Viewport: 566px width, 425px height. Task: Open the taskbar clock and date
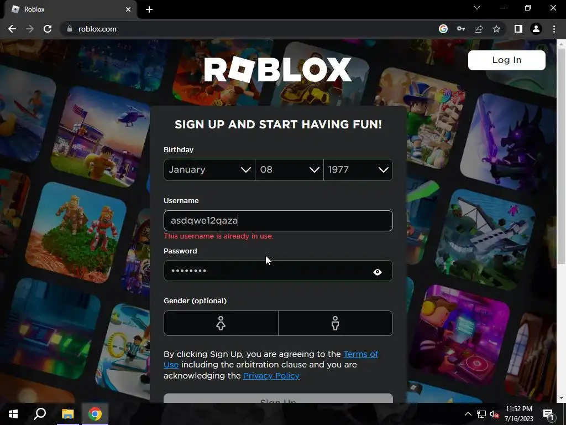coord(518,414)
